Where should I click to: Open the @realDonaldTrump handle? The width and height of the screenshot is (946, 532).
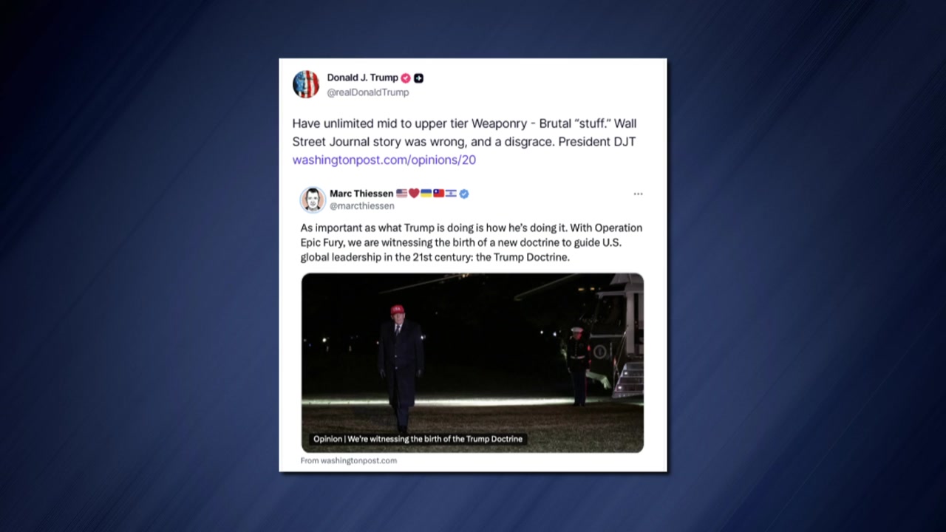[x=368, y=92]
